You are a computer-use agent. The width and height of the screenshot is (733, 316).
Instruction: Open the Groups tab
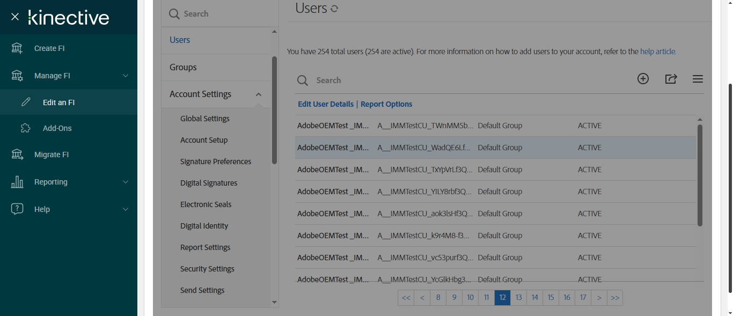(183, 67)
